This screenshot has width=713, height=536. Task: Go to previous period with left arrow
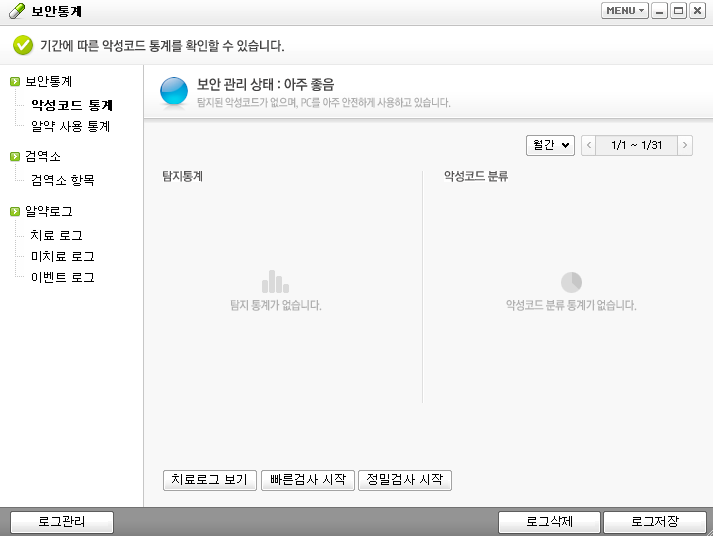click(589, 145)
